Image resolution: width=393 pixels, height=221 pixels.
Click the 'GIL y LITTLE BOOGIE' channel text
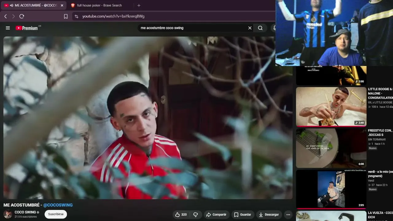(380, 102)
